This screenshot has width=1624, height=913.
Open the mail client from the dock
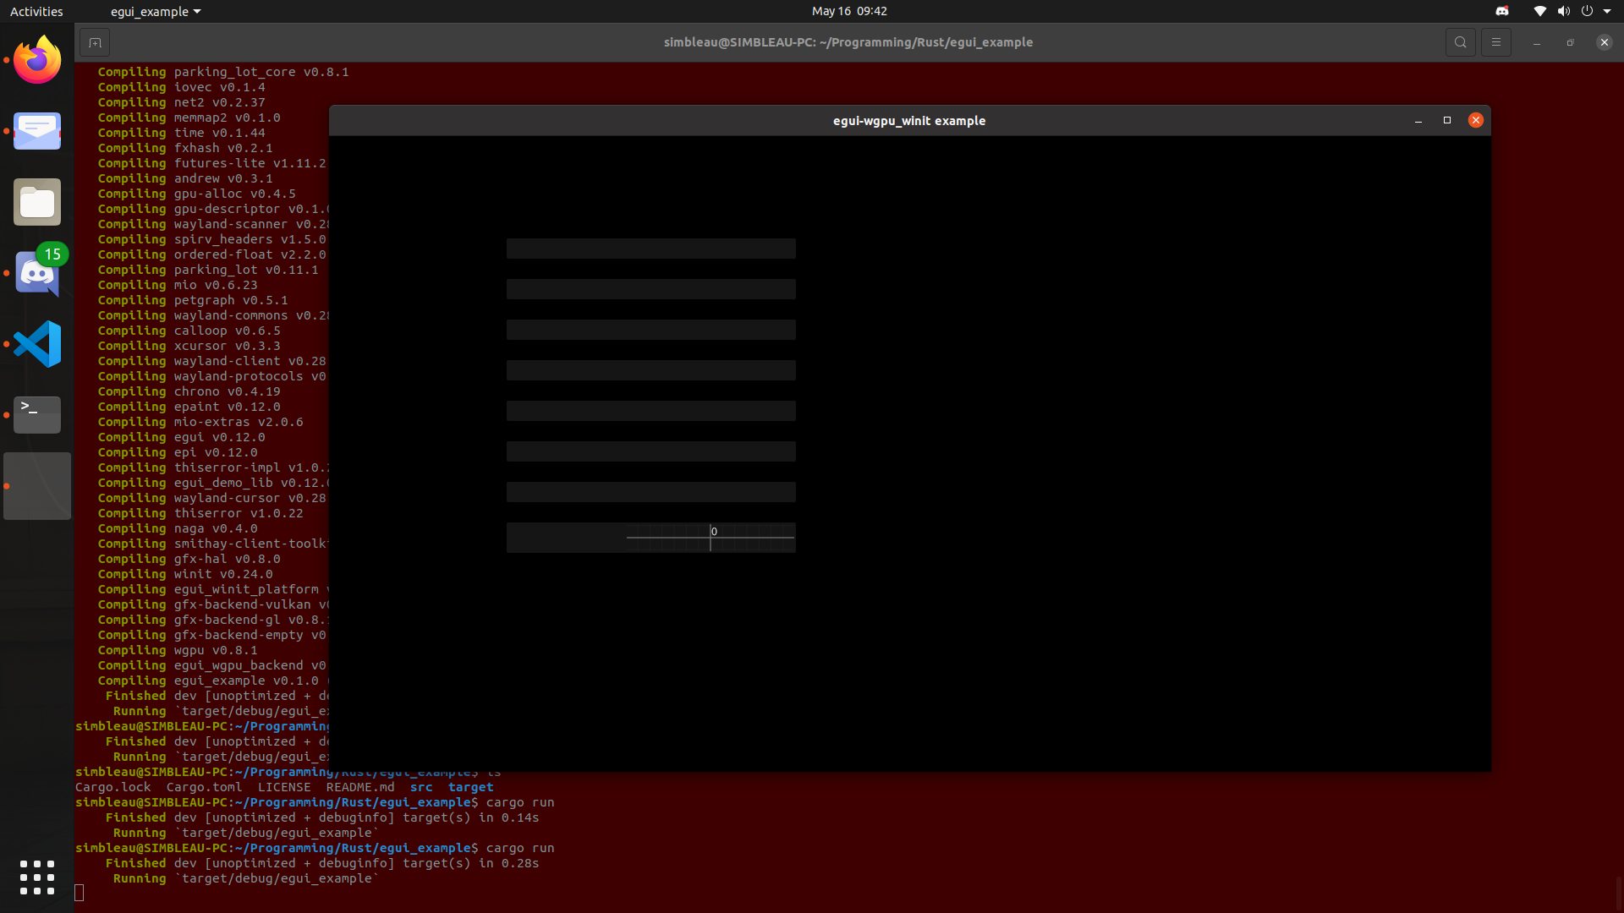click(36, 131)
